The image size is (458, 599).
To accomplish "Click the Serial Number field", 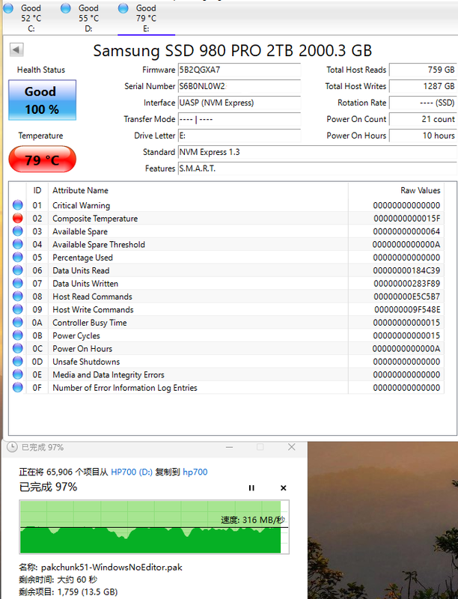I will pyautogui.click(x=239, y=86).
